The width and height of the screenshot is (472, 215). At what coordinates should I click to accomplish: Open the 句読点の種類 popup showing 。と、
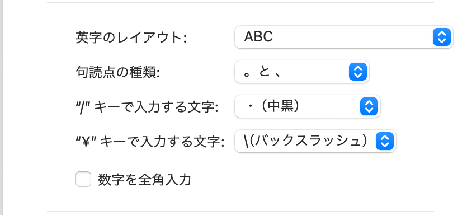pos(302,72)
